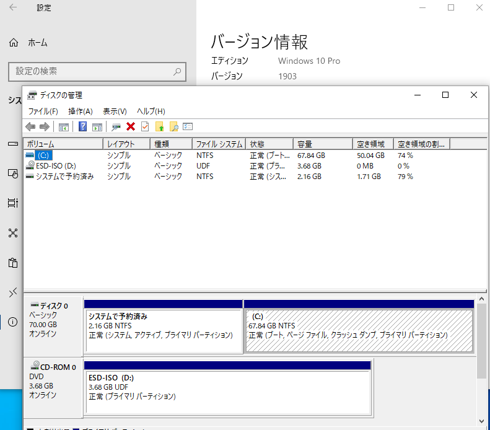490x430 pixels.
Task: Click the clipboard icon in Settings sidebar
Action: (x=13, y=263)
